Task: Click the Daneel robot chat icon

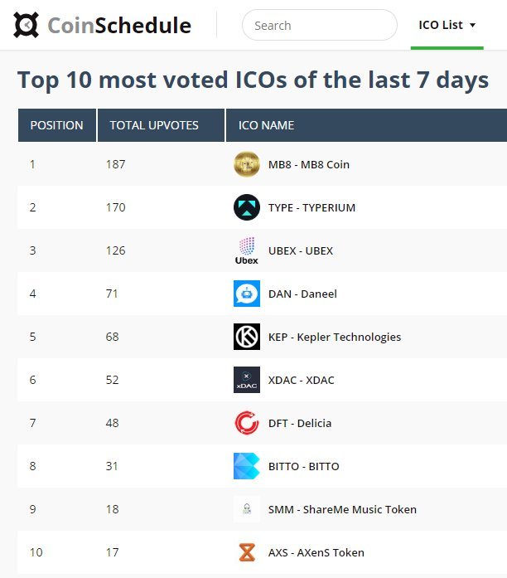Action: [247, 294]
